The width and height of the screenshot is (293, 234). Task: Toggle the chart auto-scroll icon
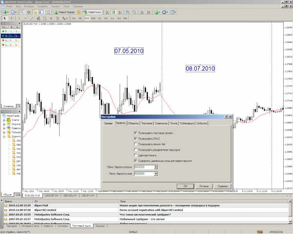pos(142,12)
